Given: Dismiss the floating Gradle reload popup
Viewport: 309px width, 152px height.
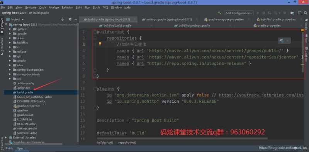Looking at the screenshot, I should point(287,41).
